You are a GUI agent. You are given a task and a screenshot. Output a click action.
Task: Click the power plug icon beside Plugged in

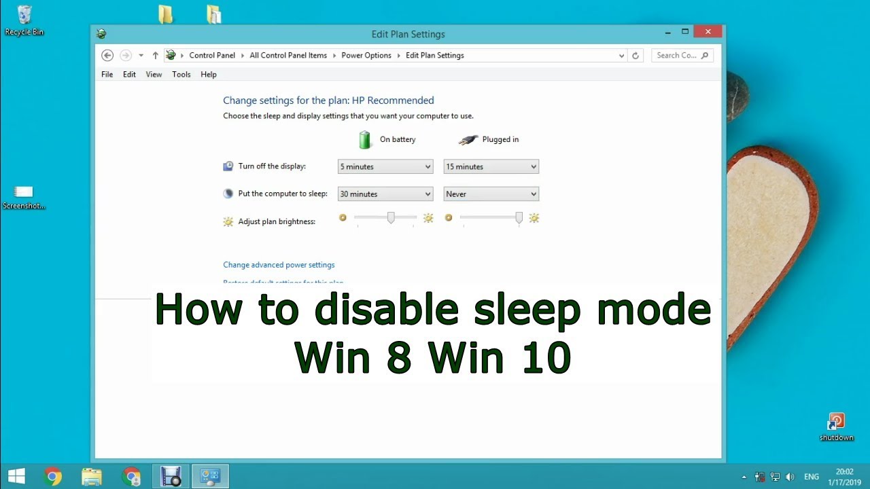point(468,139)
